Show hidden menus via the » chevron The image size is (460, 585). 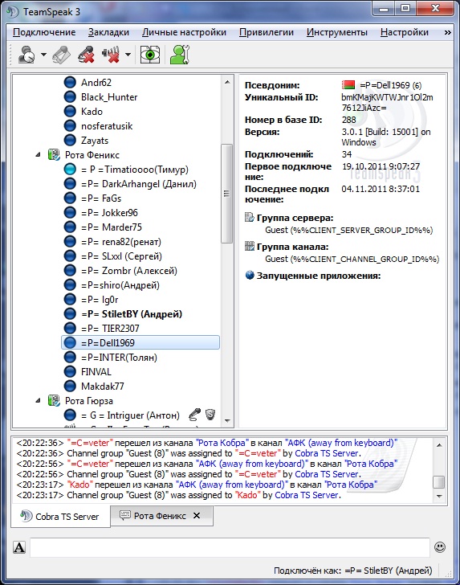[447, 33]
